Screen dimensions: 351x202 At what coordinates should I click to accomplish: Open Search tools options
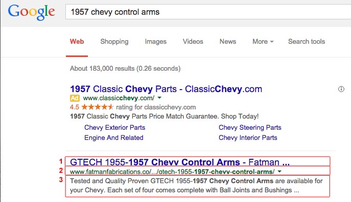point(307,42)
